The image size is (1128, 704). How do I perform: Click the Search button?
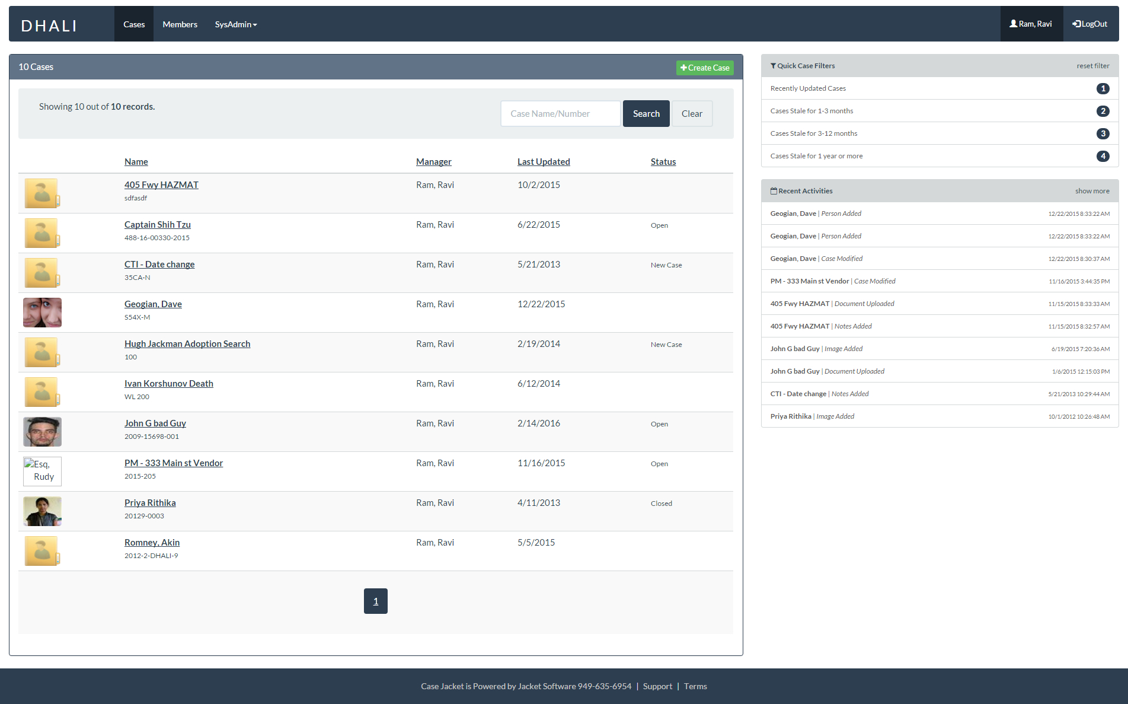click(646, 113)
